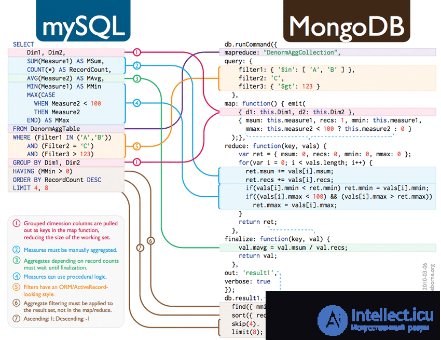Click "WHERE (Filter1 IN ('A','B'))" line
The width and height of the screenshot is (441, 340).
click(x=62, y=138)
